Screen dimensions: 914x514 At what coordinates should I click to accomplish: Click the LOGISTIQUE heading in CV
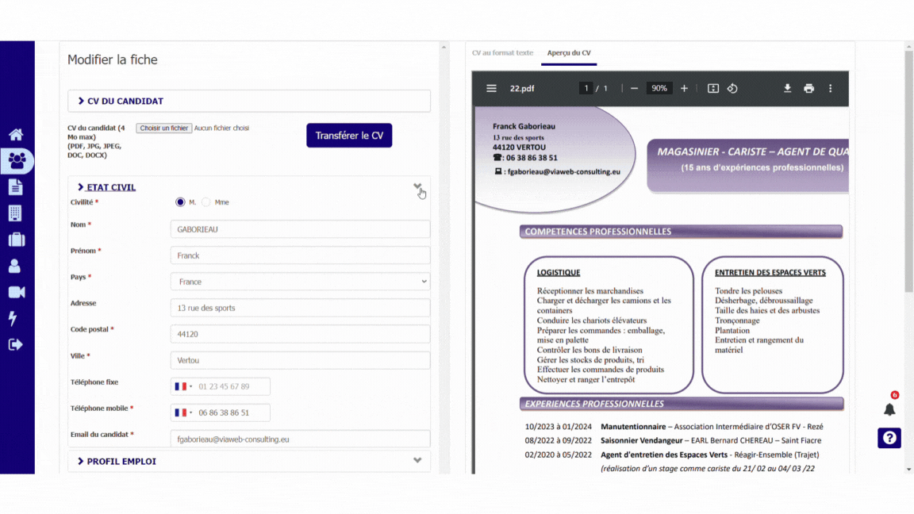click(559, 273)
